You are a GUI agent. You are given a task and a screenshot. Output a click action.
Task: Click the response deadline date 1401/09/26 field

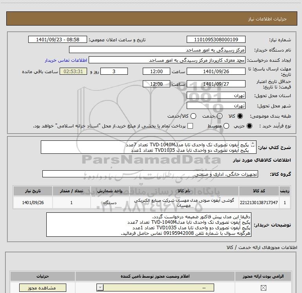[x=216, y=72]
